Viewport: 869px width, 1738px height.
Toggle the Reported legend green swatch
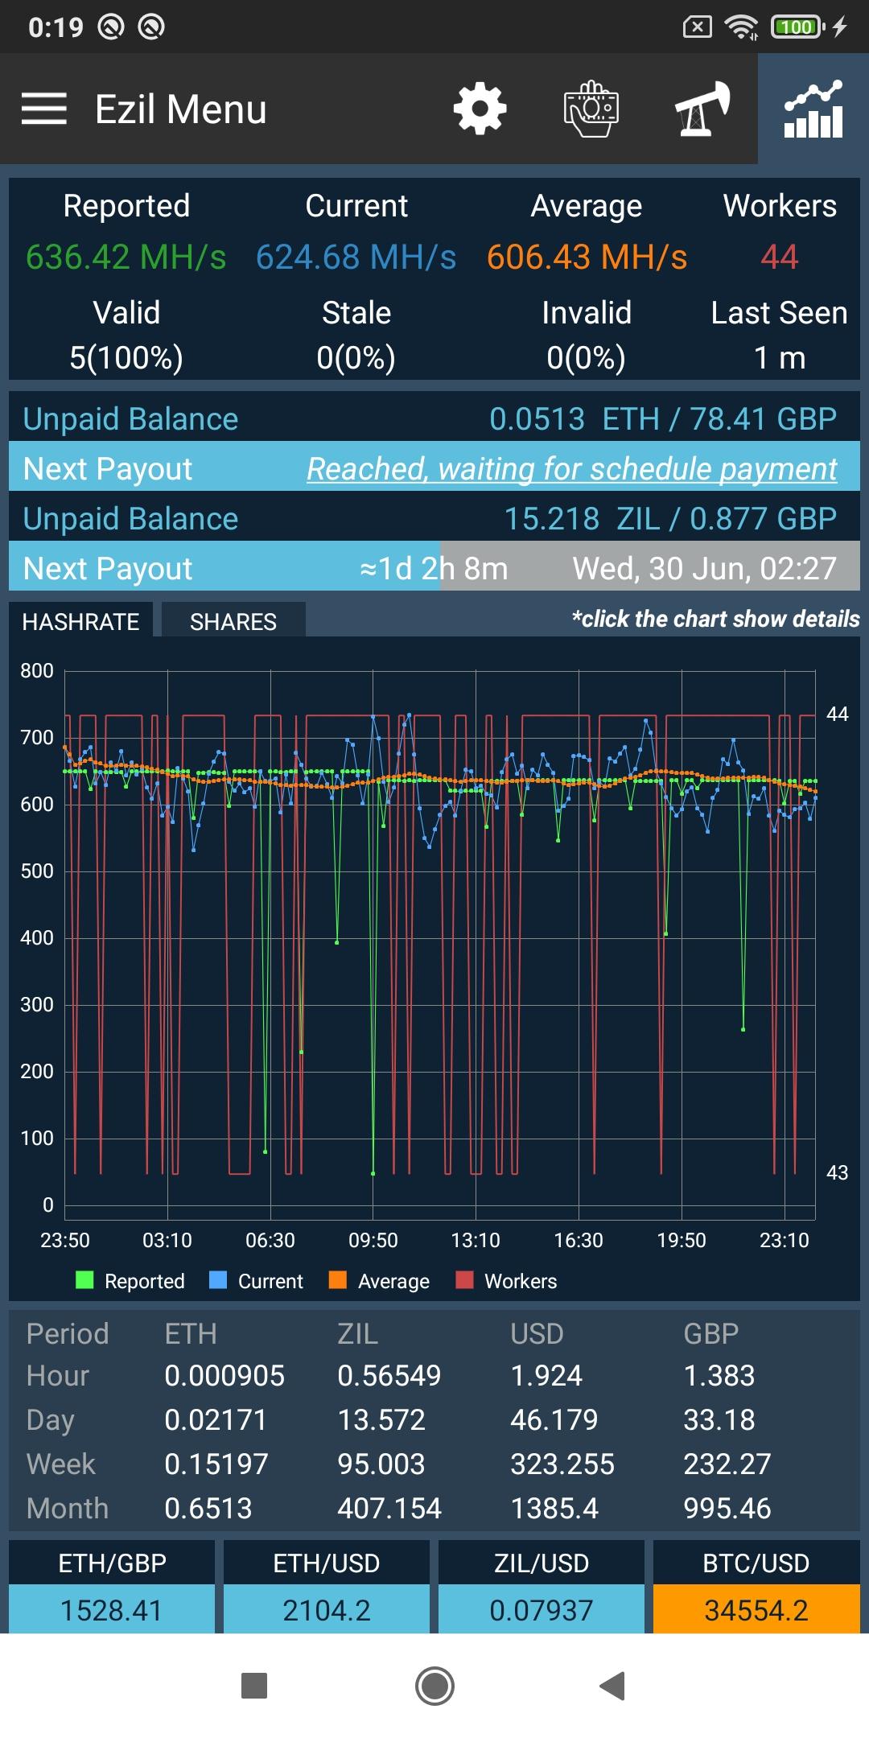pyautogui.click(x=84, y=1280)
